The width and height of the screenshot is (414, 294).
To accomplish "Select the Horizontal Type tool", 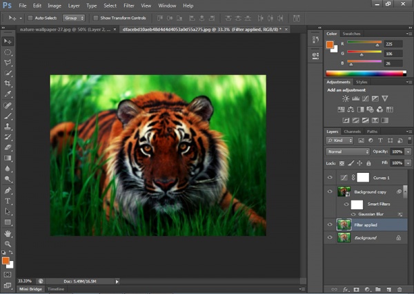I will (8, 201).
